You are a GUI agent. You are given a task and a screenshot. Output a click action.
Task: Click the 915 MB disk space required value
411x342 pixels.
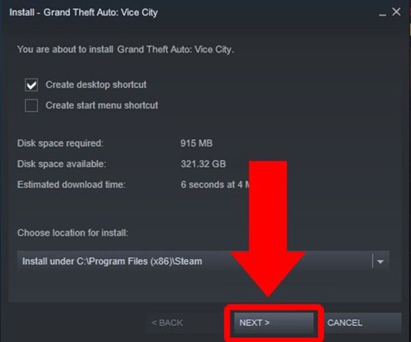[x=197, y=143]
